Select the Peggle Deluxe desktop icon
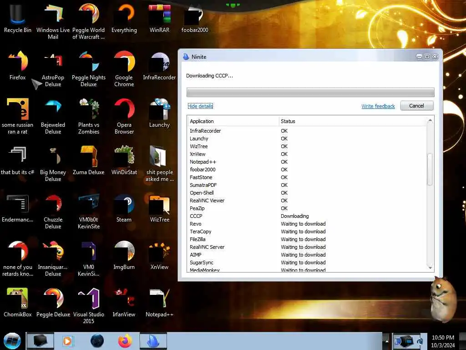466x350 pixels. click(53, 302)
